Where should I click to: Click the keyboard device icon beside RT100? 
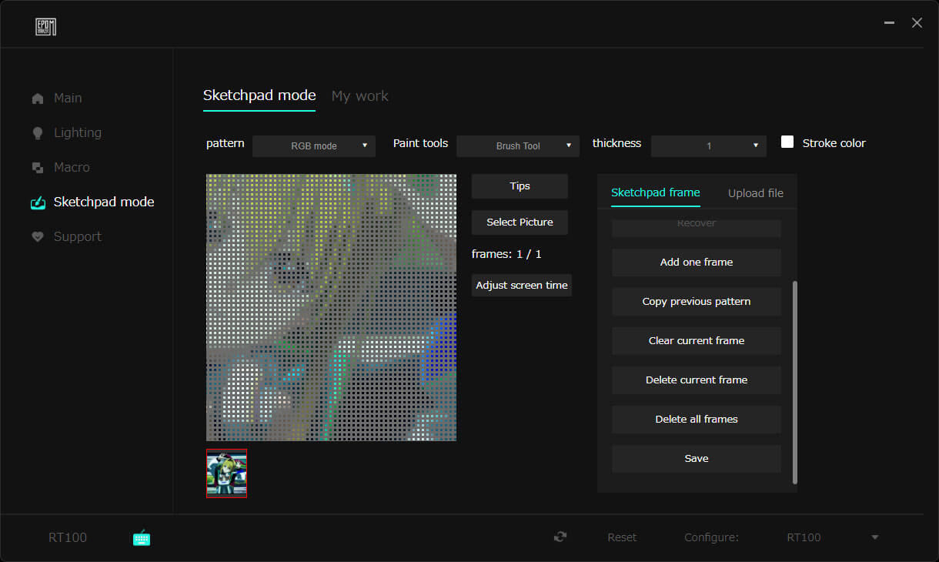pyautogui.click(x=142, y=538)
